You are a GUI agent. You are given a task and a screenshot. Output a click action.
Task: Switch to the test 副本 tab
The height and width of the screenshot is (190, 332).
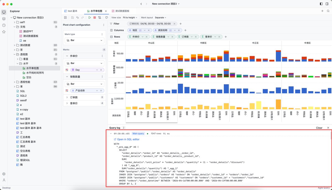coord(71,11)
